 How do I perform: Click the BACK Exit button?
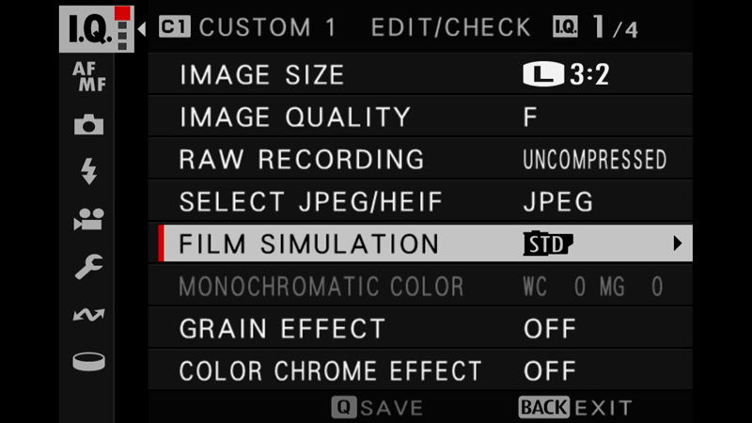tap(575, 408)
